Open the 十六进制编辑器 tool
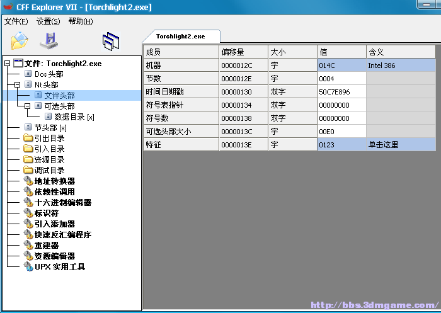The image size is (441, 313). 62,203
